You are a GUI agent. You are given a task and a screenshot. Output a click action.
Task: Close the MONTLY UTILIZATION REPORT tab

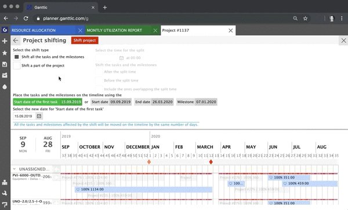coord(155,31)
